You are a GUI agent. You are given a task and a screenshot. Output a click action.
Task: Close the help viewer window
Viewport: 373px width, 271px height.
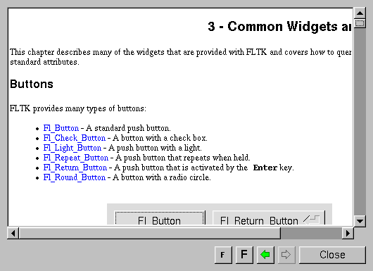click(x=332, y=255)
